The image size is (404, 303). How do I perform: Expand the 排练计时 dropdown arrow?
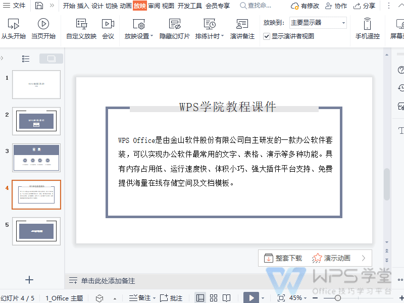coord(222,36)
